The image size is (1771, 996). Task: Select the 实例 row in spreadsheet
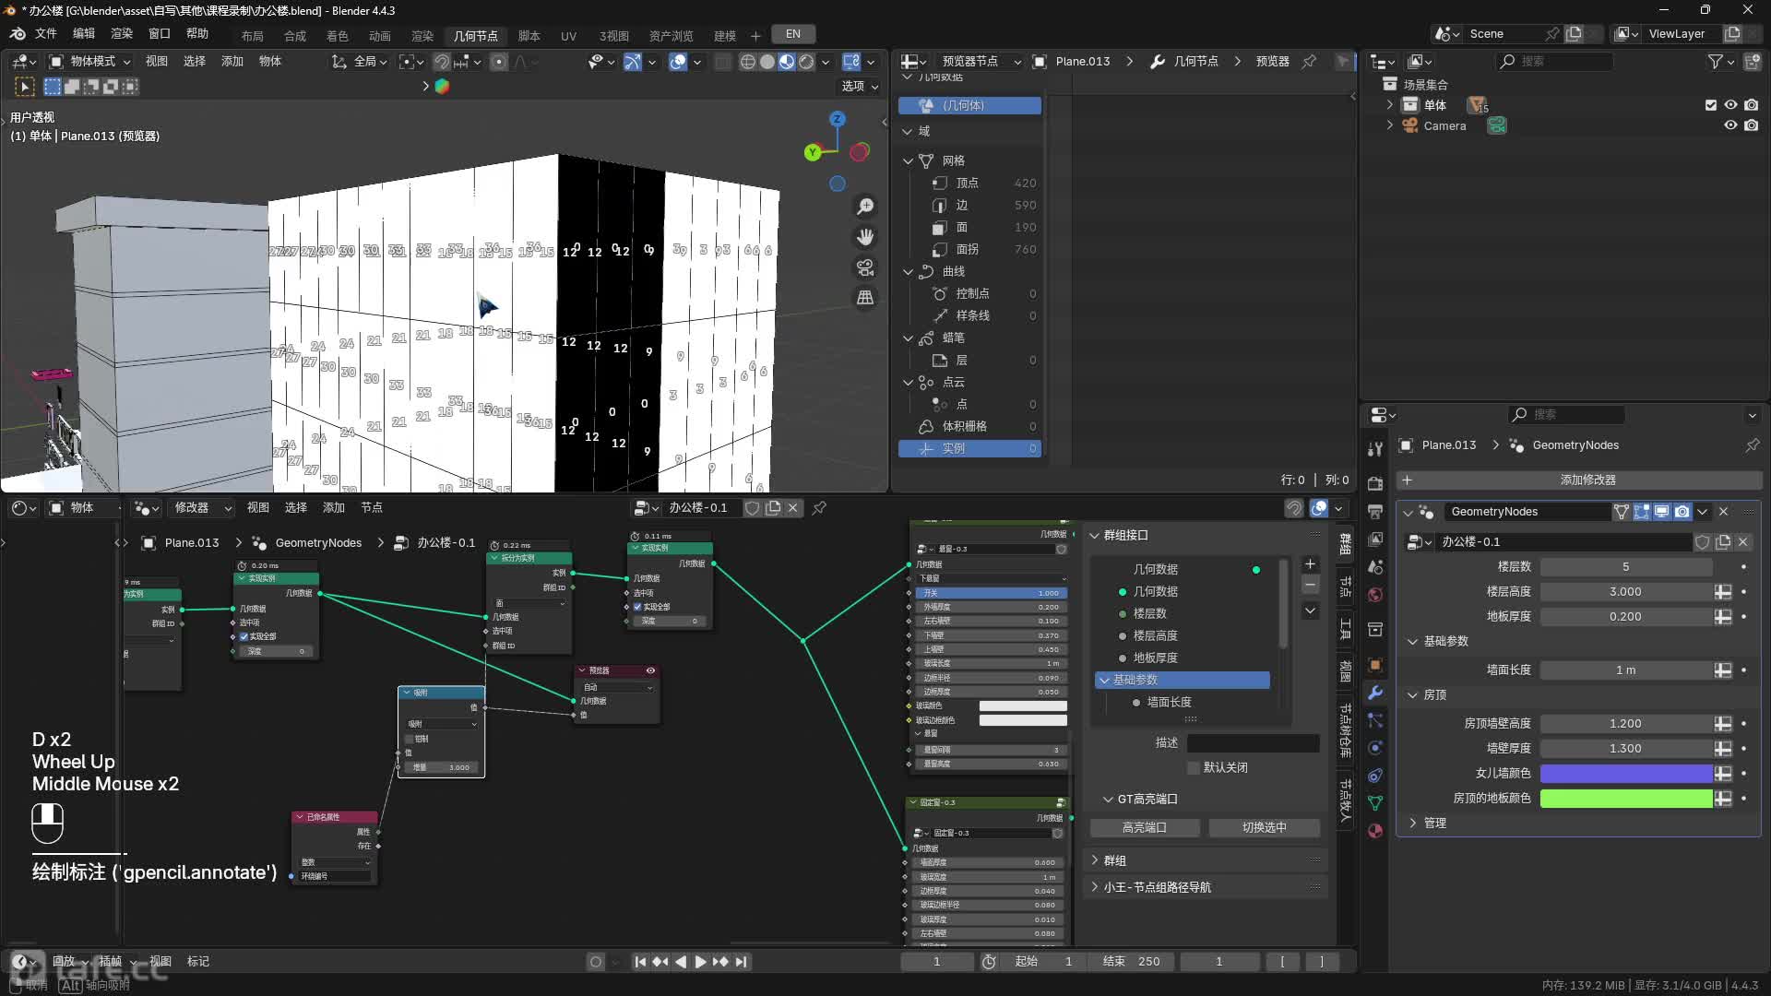(969, 449)
